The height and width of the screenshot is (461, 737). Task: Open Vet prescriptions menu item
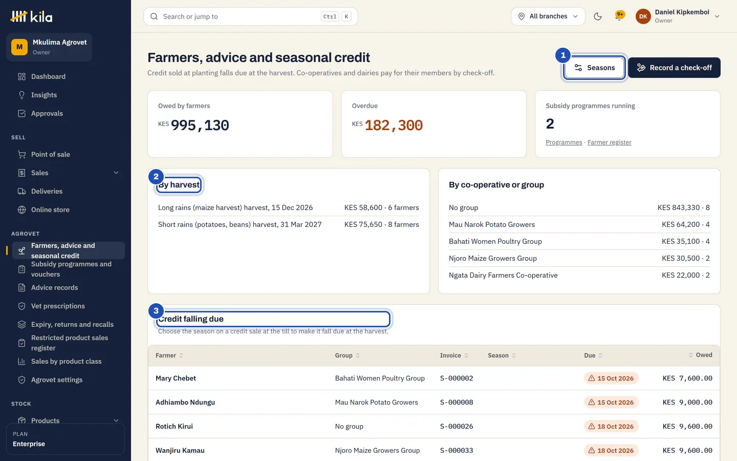(x=69, y=306)
